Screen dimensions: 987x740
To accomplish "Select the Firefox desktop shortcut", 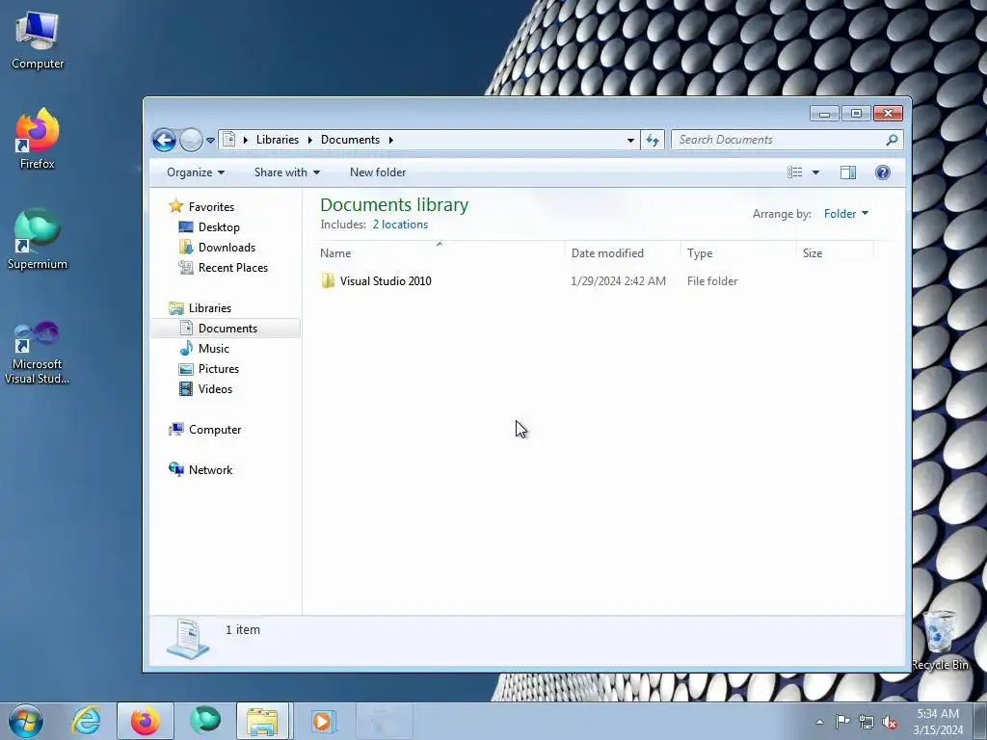I will coord(38,139).
